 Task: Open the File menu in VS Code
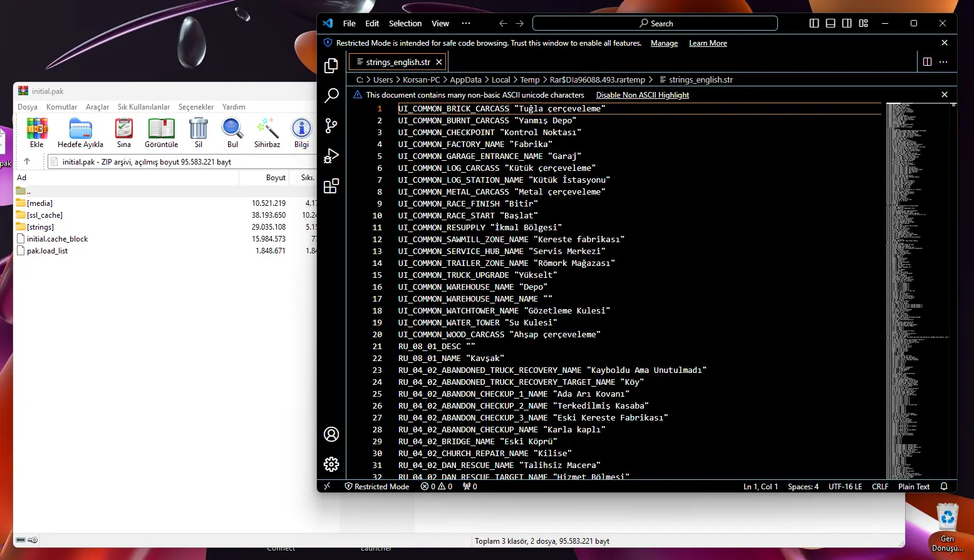click(x=350, y=23)
